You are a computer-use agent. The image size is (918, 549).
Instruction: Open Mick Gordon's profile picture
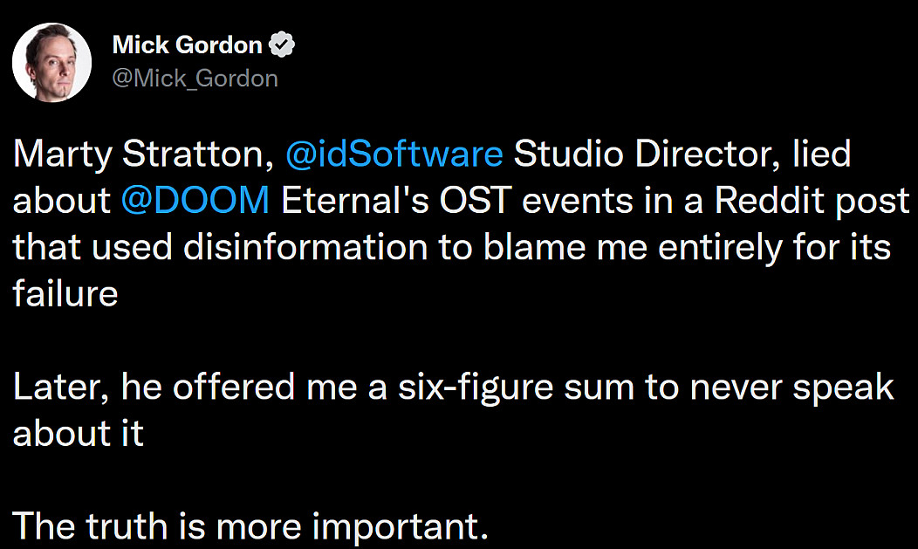[52, 62]
